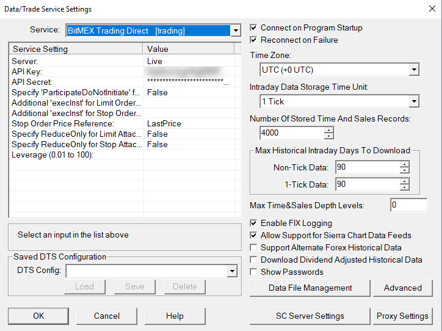
Task: Increase 1-Tick Data days
Action: [x=405, y=181]
